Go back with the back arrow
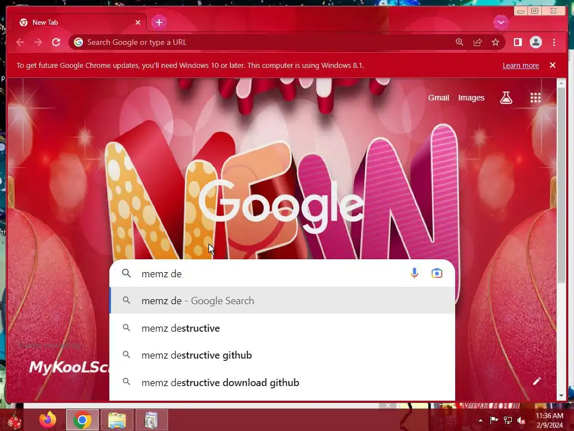 tap(20, 43)
